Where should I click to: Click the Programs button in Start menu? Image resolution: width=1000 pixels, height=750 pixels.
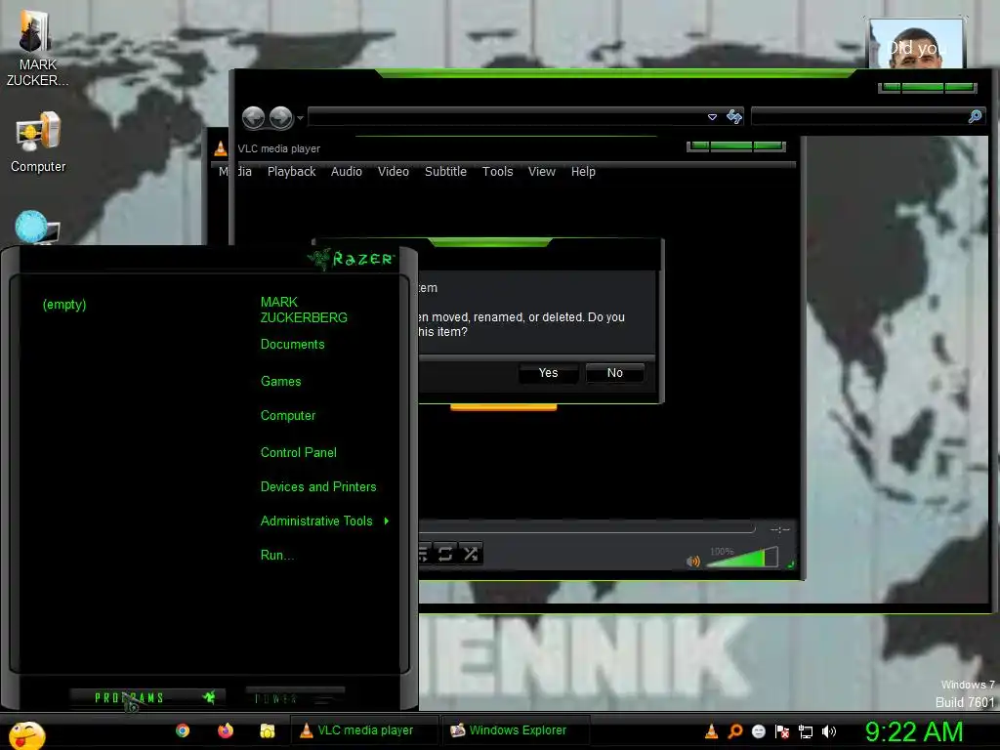pyautogui.click(x=147, y=697)
